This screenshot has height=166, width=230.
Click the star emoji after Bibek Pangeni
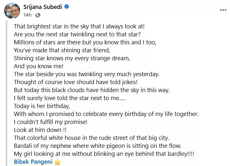[x=57, y=162]
